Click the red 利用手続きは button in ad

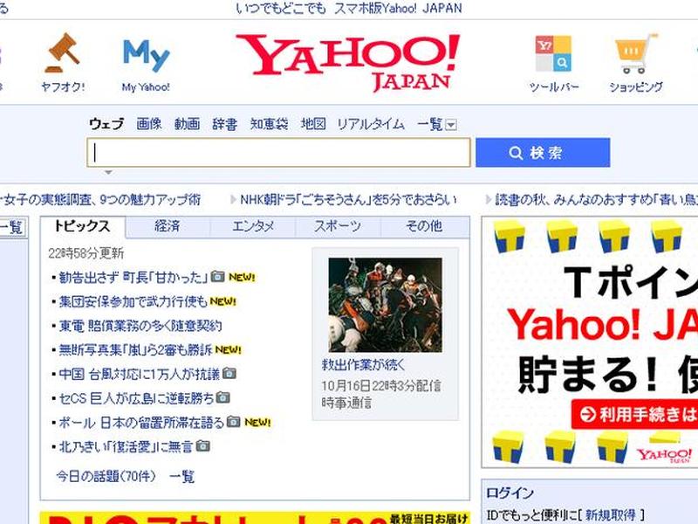[x=635, y=414]
